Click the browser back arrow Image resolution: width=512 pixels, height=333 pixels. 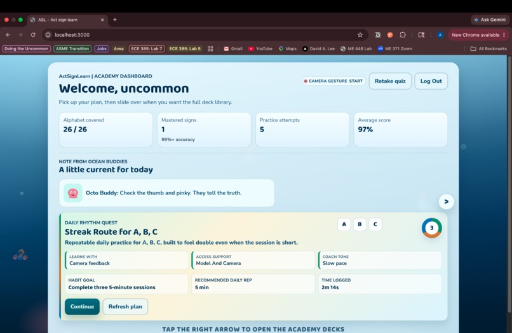(8, 35)
